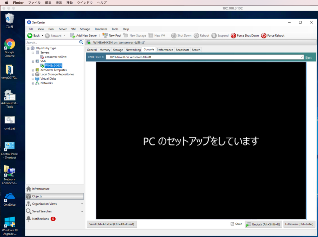
Task: Click the Suspend pause icon
Action: (x=214, y=36)
